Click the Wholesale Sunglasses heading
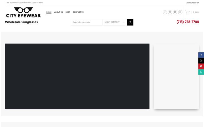 21,22
